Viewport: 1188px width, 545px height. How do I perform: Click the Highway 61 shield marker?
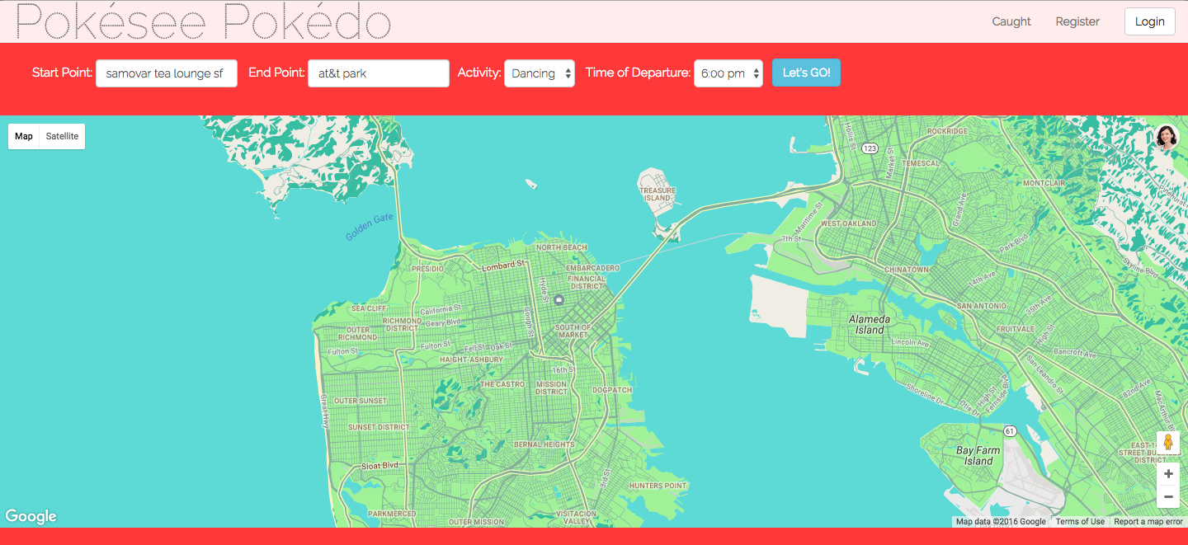click(x=1010, y=431)
